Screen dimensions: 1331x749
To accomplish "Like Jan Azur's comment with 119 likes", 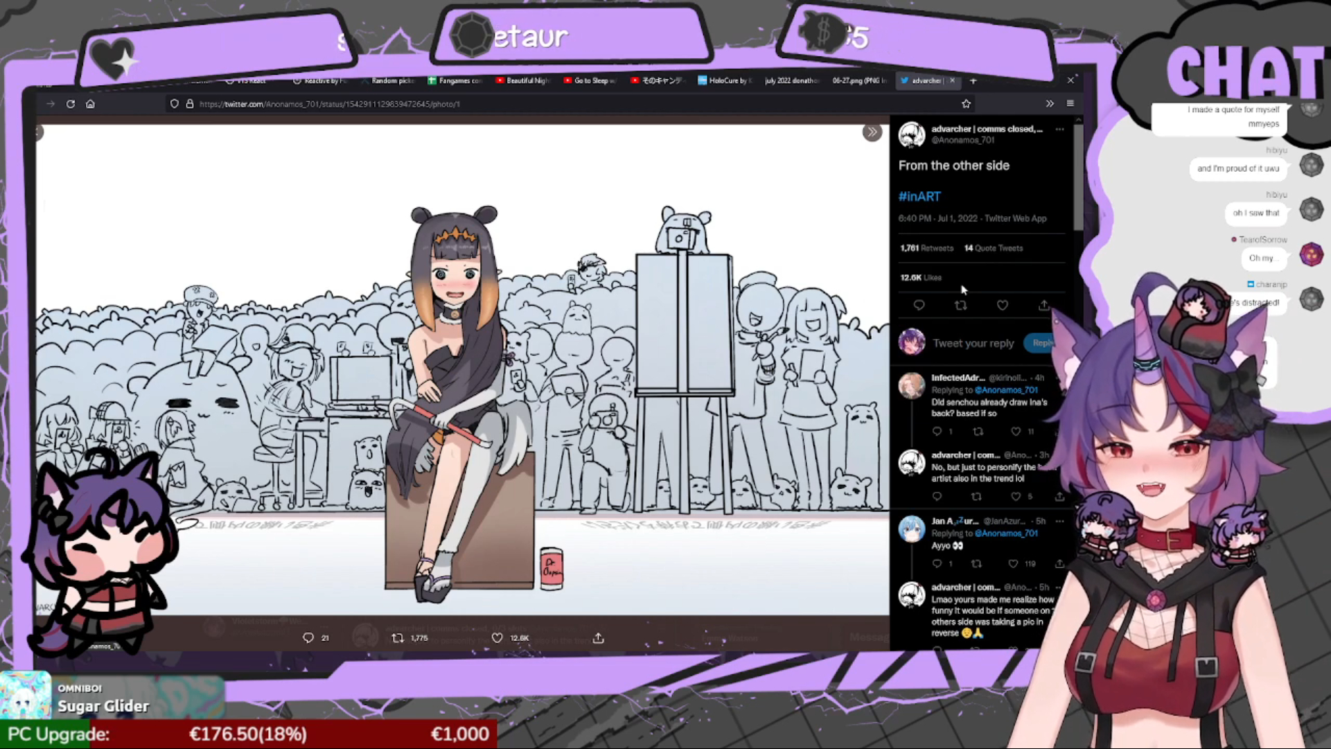I will [1013, 564].
